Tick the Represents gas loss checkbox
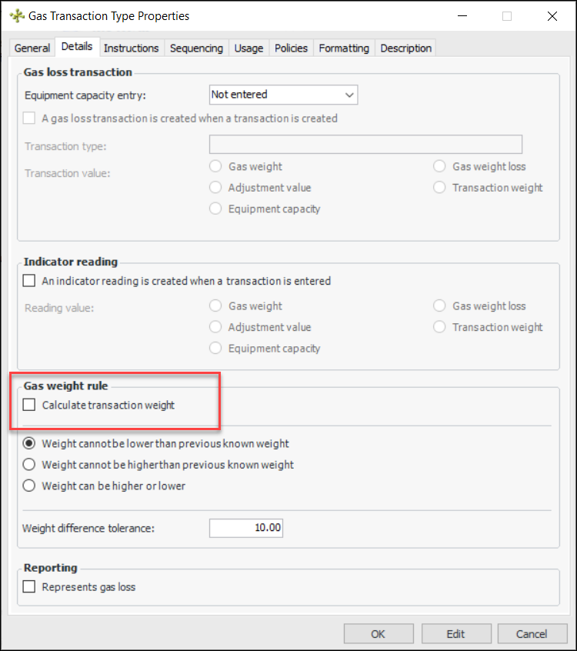 [30, 587]
